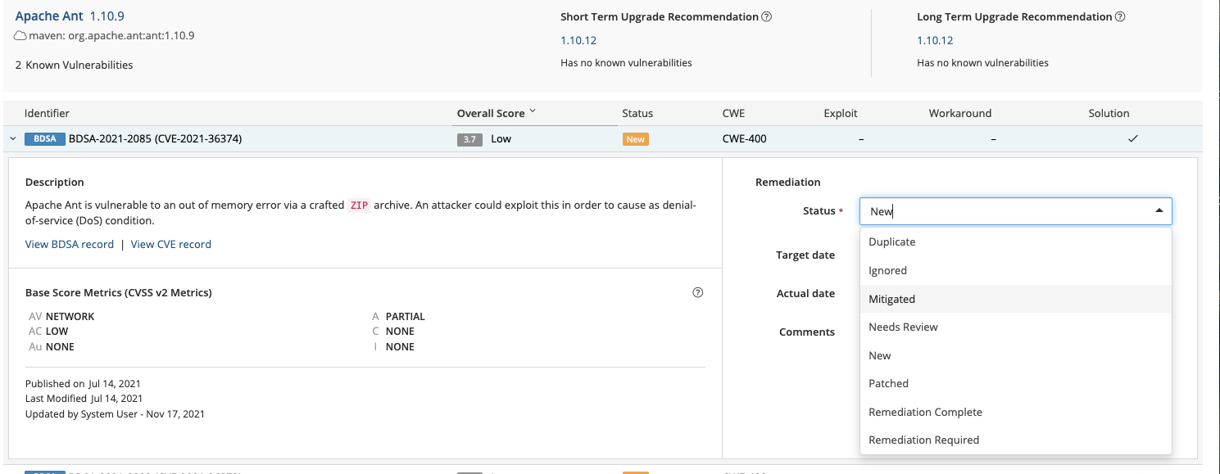Toggle the Status dropdown arrow
This screenshot has width=1220, height=474.
1159,211
